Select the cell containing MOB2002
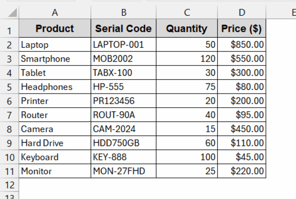Viewport: 296px width, 199px height. click(124, 59)
